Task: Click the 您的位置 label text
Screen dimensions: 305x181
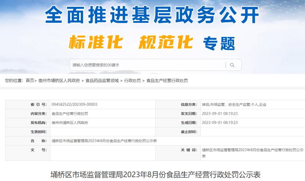Action: pos(14,80)
